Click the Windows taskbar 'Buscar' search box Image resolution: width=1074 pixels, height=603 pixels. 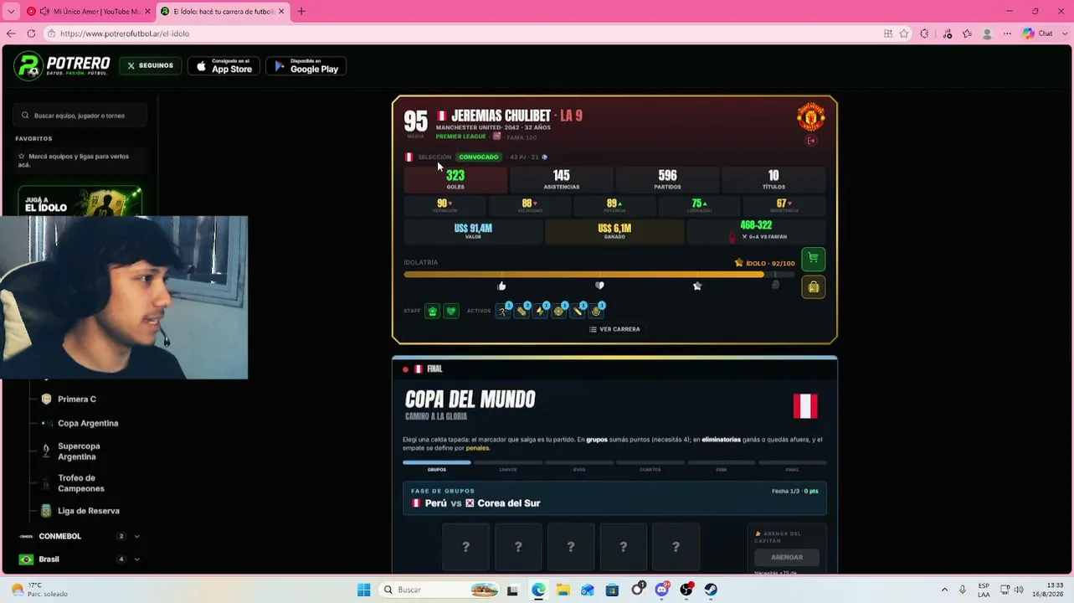click(440, 590)
